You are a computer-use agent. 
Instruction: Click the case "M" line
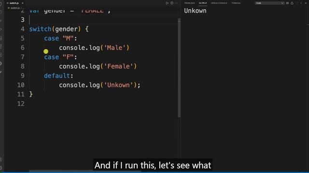point(60,38)
